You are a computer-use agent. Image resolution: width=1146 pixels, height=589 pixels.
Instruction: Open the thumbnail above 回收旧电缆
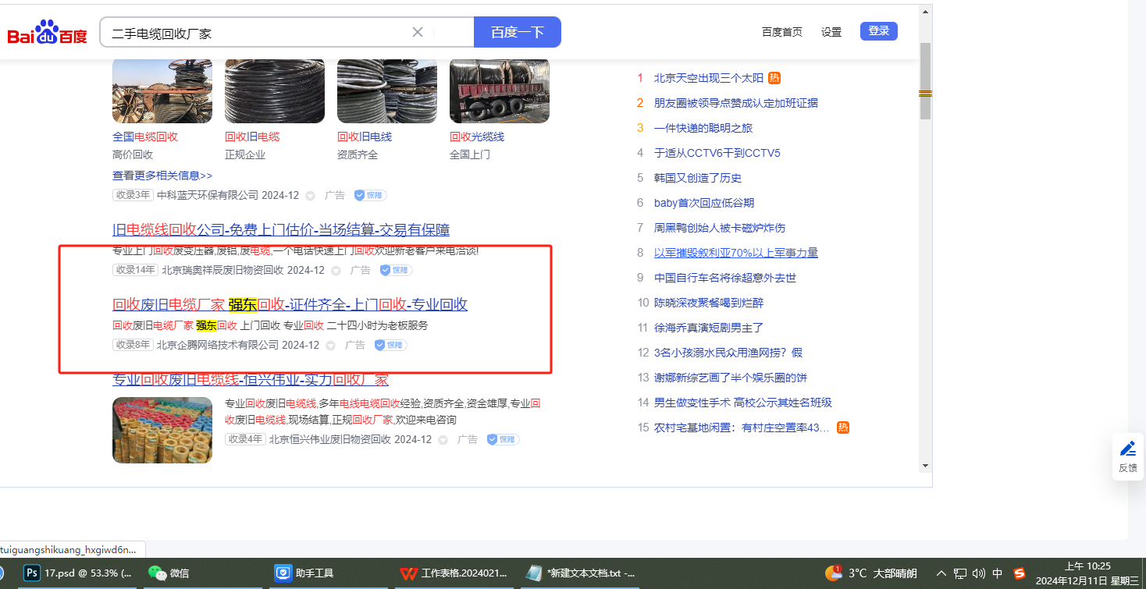tap(275, 90)
